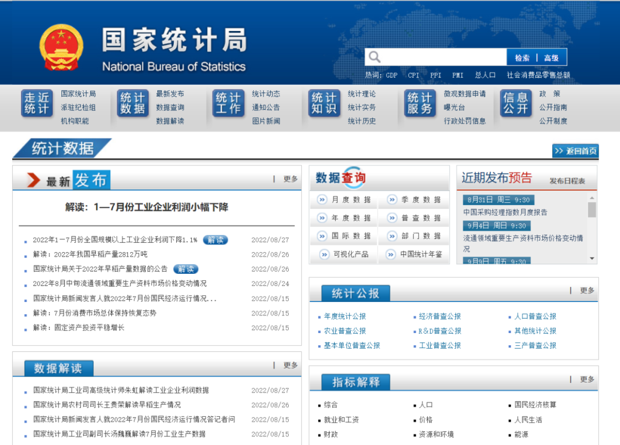The width and height of the screenshot is (620, 445).
Task: Click arrow icon beside 国际数据
Action: point(322,236)
